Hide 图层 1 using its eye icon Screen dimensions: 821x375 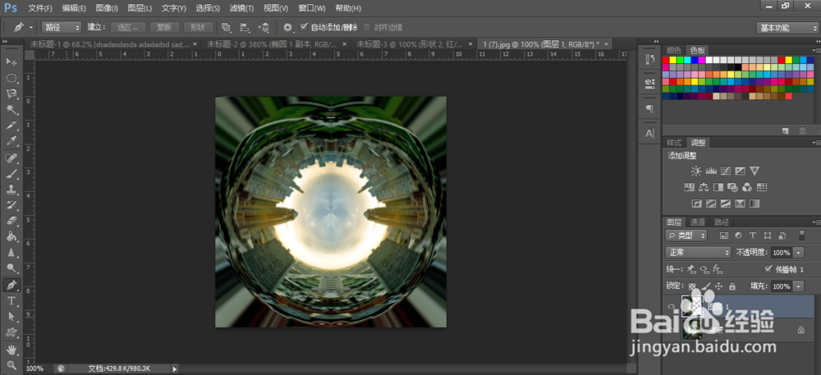(672, 307)
